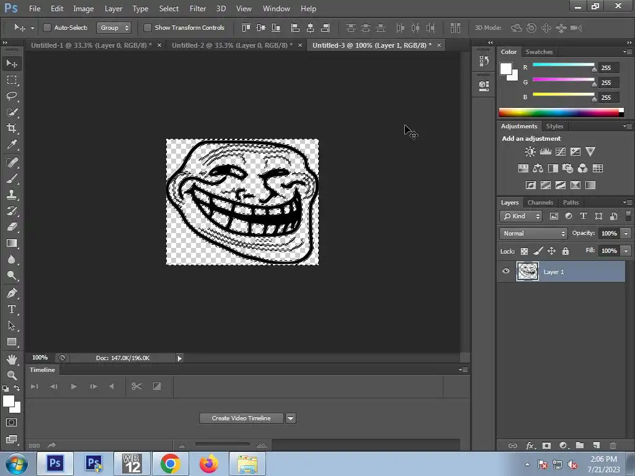Open the Layer menu
Image resolution: width=635 pixels, height=476 pixels.
point(113,9)
